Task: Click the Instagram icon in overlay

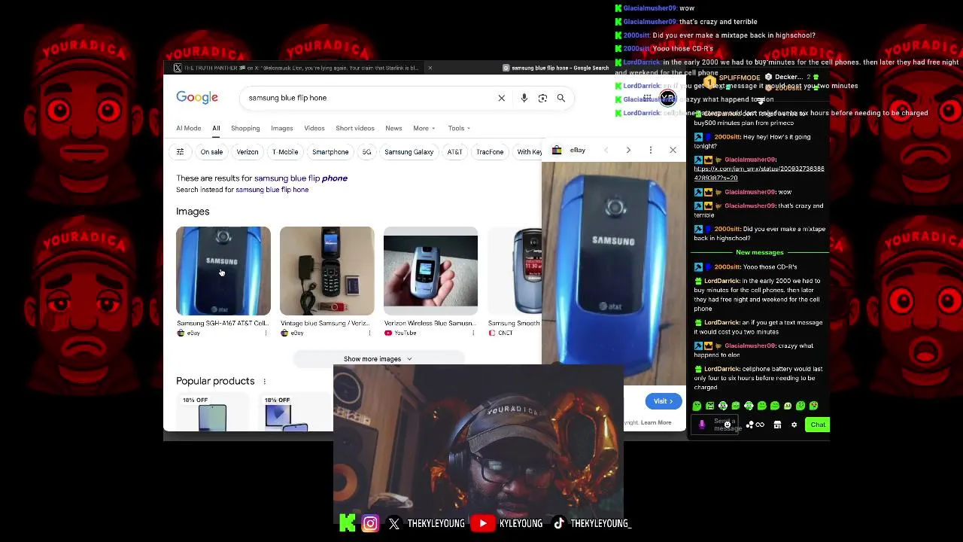Action: pos(370,523)
